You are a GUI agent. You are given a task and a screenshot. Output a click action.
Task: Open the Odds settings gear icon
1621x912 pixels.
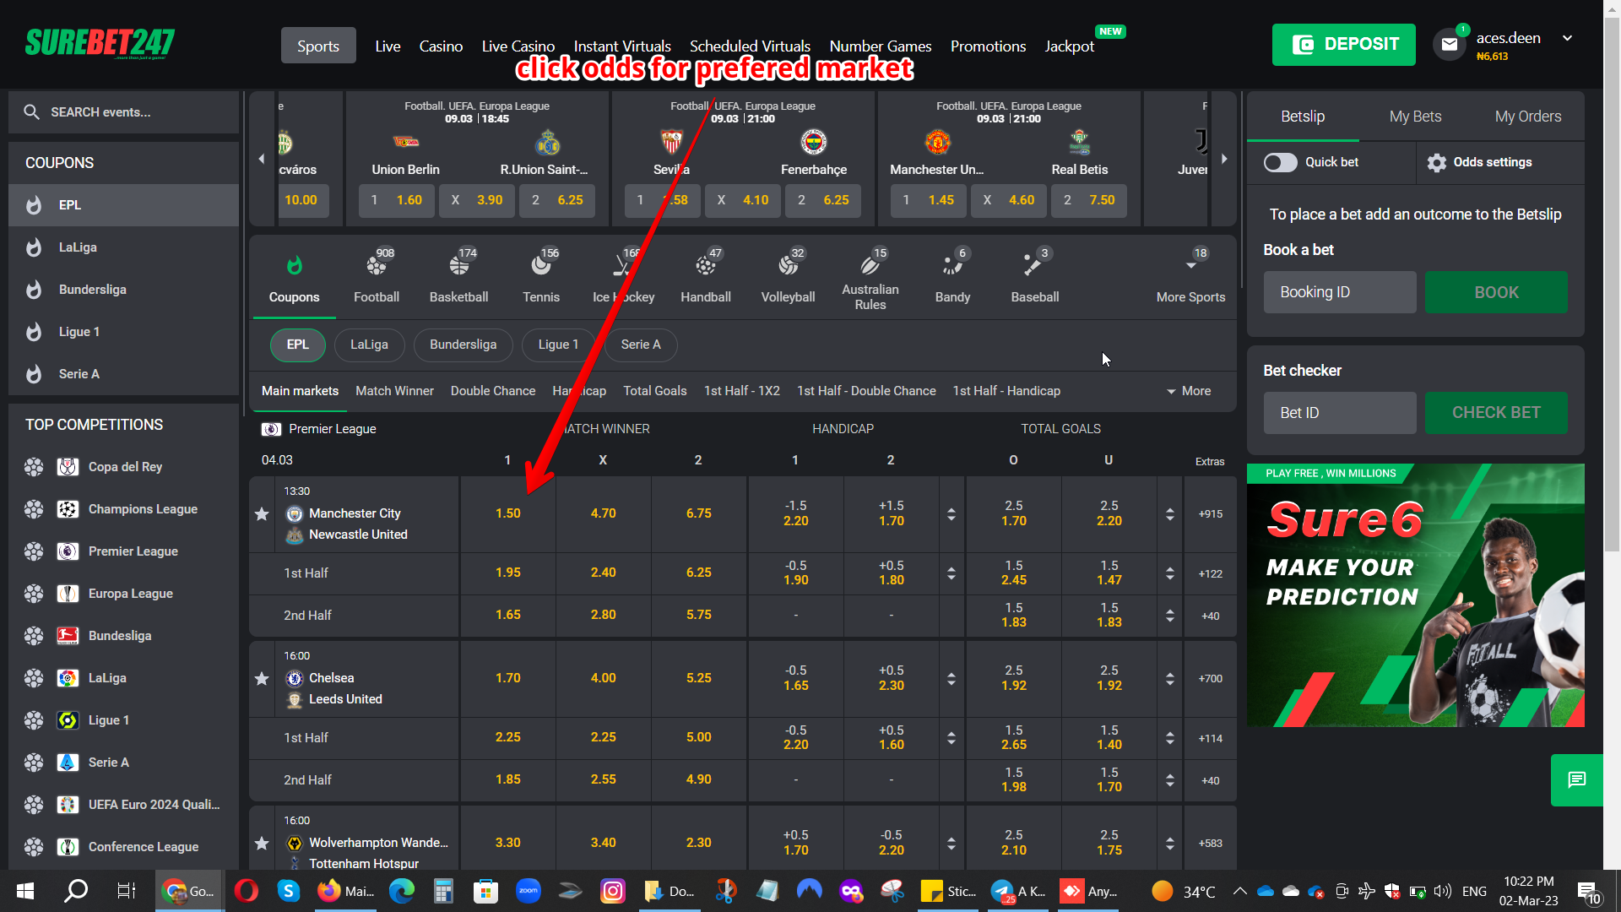click(1437, 163)
